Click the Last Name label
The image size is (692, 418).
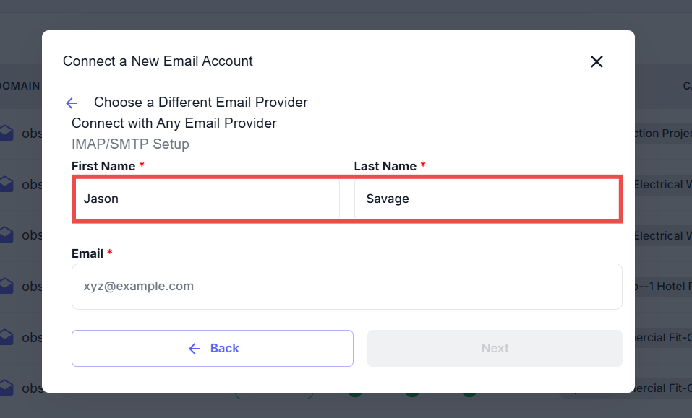385,166
